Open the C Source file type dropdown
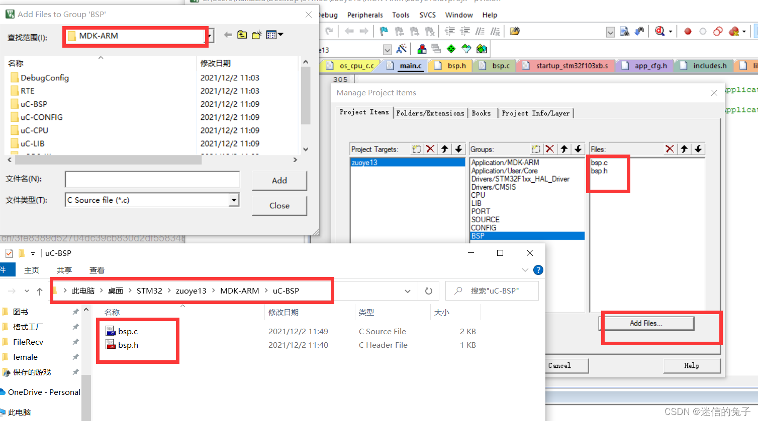This screenshot has height=421, width=758. 234,200
